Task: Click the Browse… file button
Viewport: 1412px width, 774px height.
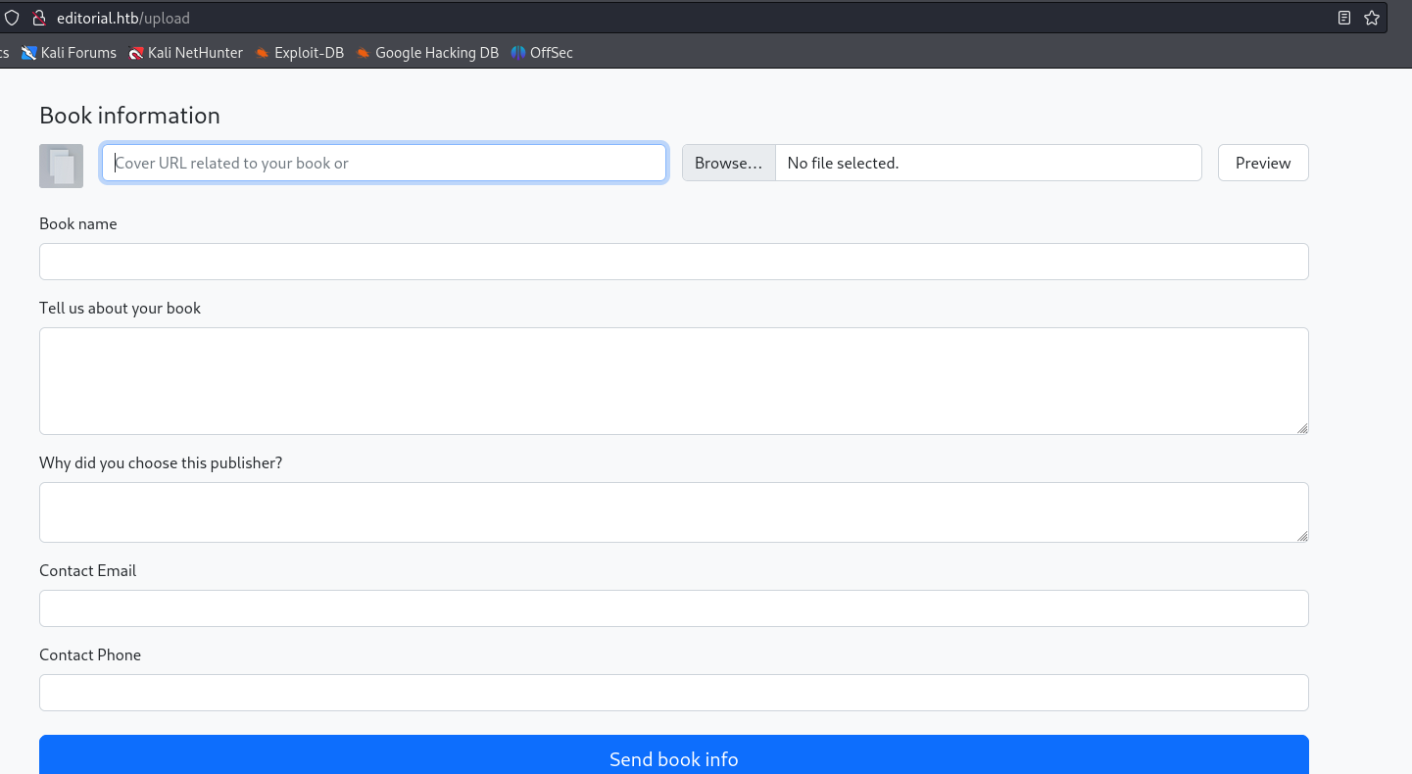Action: point(728,163)
